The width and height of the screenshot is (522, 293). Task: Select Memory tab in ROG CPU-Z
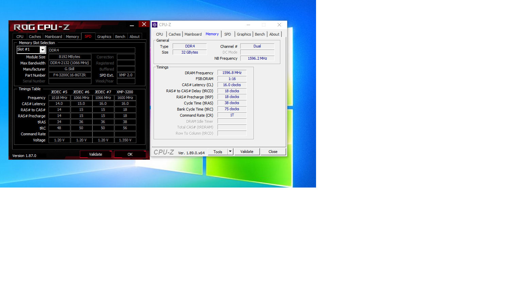[x=72, y=37]
